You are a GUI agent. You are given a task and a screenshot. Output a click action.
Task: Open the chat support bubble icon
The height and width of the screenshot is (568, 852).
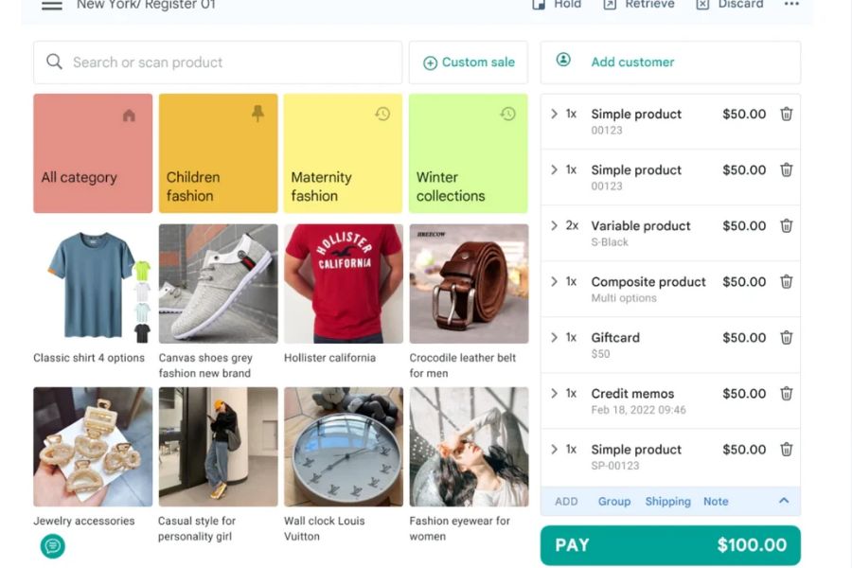pos(53,545)
